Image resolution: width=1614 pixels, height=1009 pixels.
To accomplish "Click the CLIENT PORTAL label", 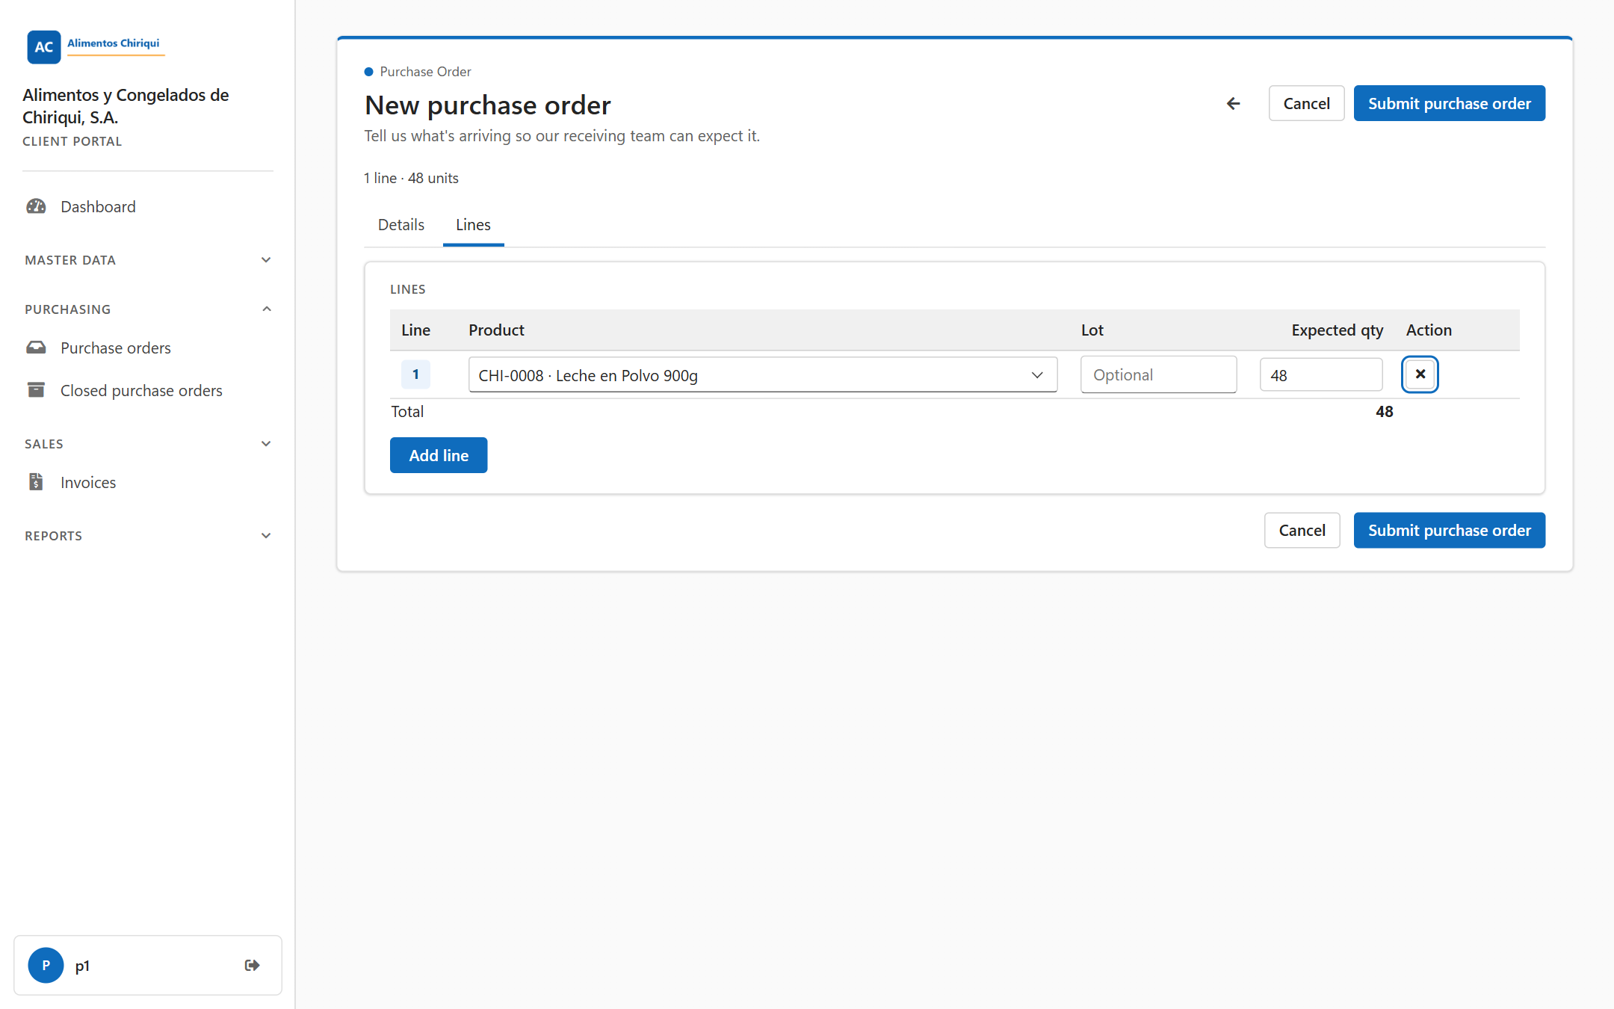I will pyautogui.click(x=72, y=141).
